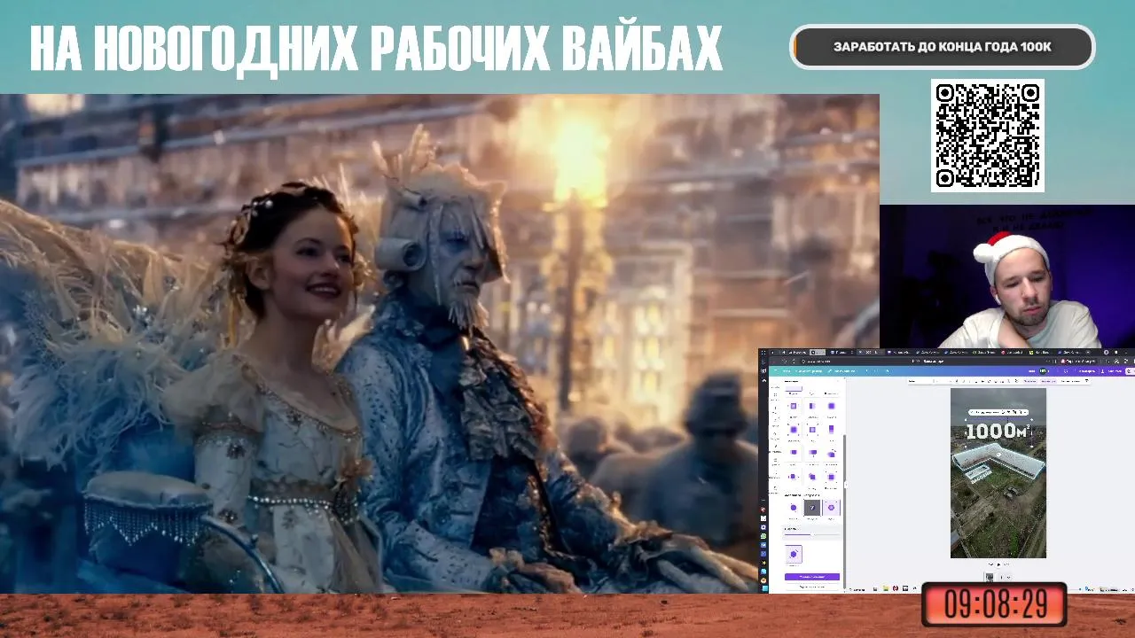Choose middle animation preset in second grid row

pos(812,430)
